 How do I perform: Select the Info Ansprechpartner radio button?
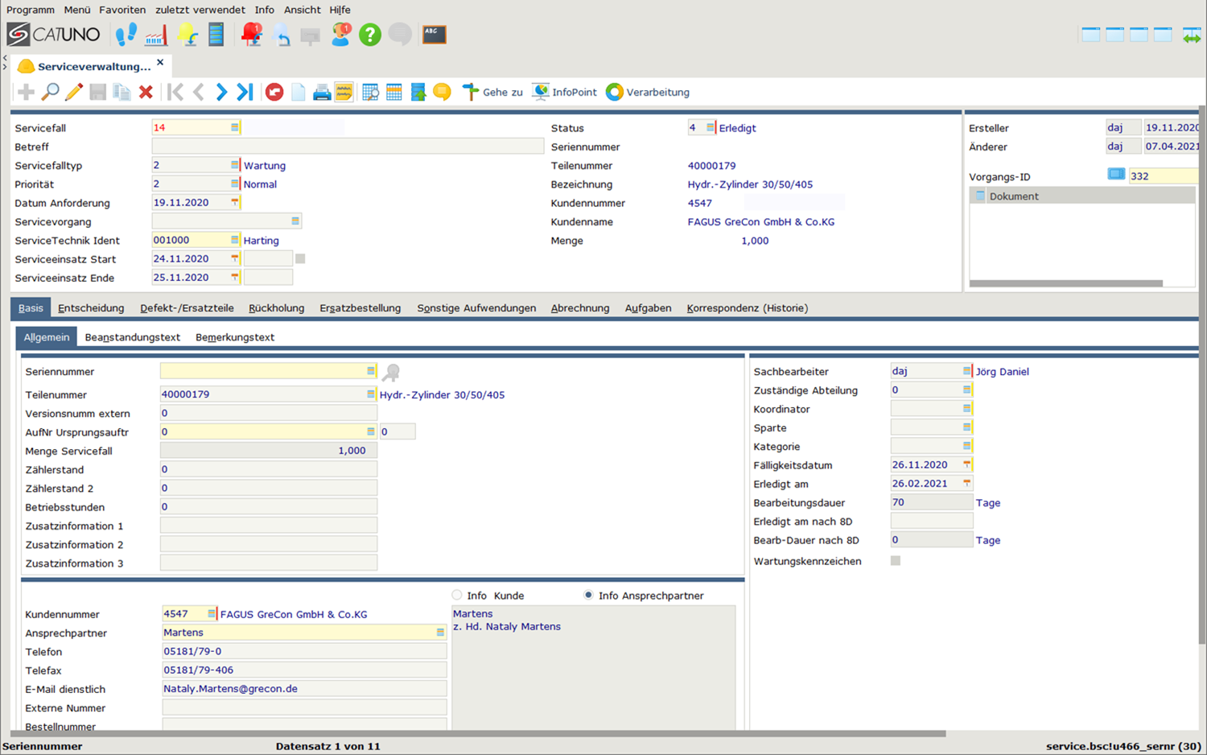(588, 596)
